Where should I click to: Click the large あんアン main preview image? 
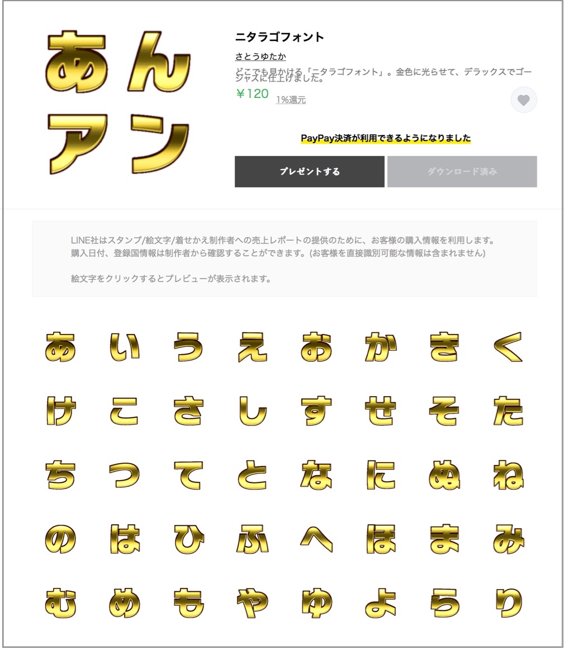[119, 102]
